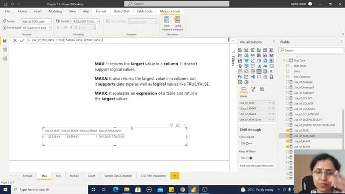The image size is (345, 194).
Task: Click the visual's Focus mode icon
Action: point(178,125)
